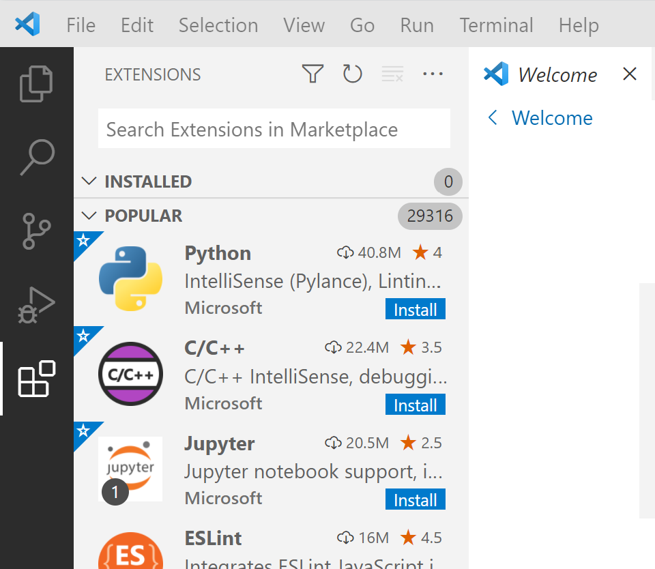Click the VS Code logo in title bar
This screenshot has width=655, height=569.
[x=27, y=24]
